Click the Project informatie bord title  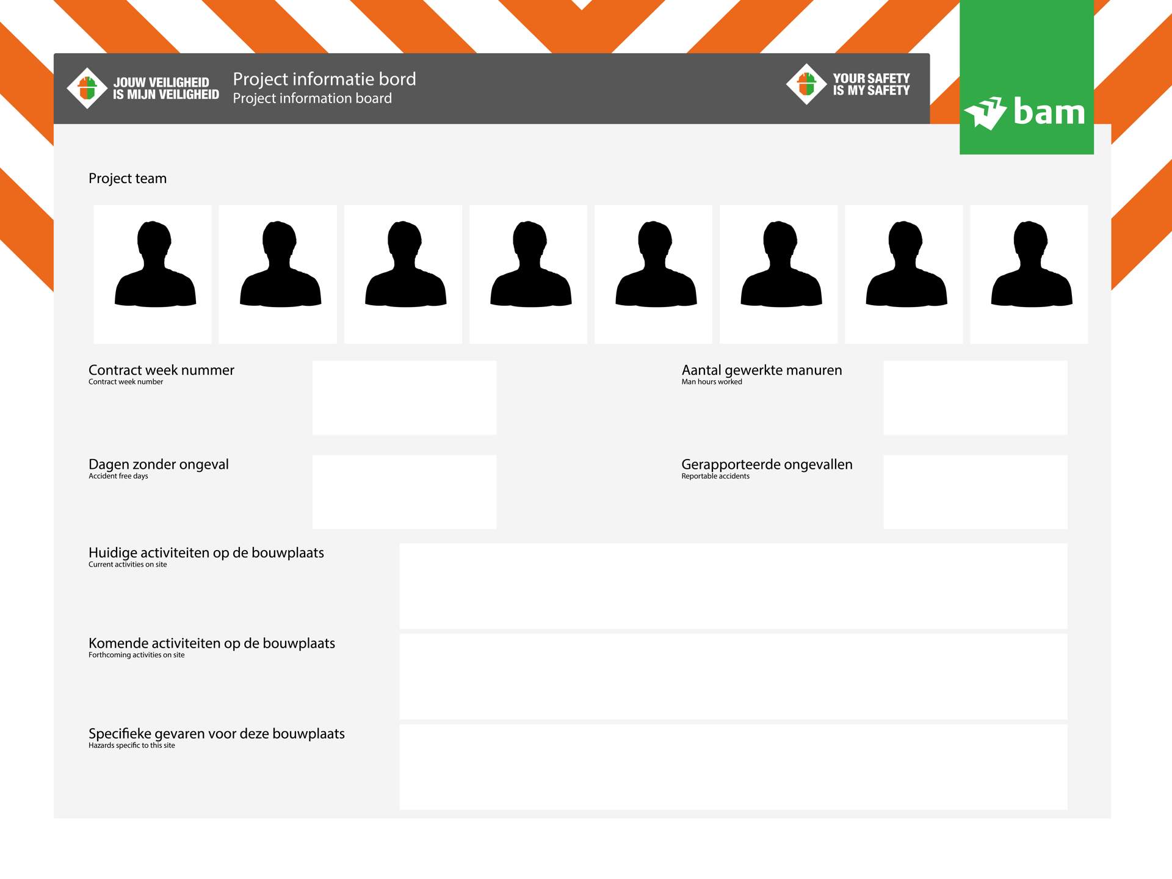(x=324, y=79)
